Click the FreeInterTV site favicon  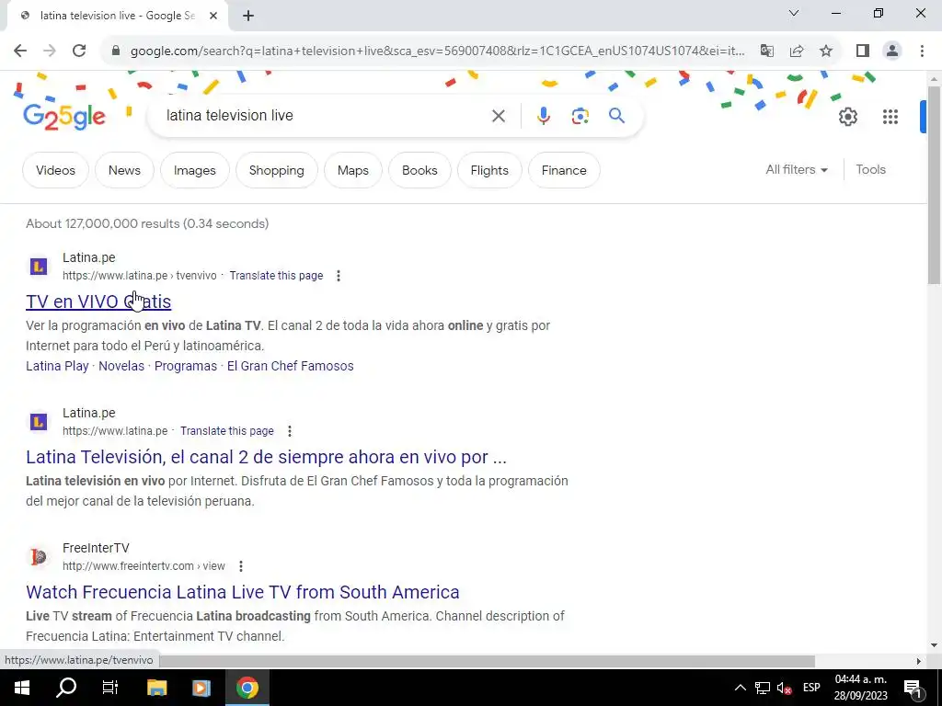[39, 556]
